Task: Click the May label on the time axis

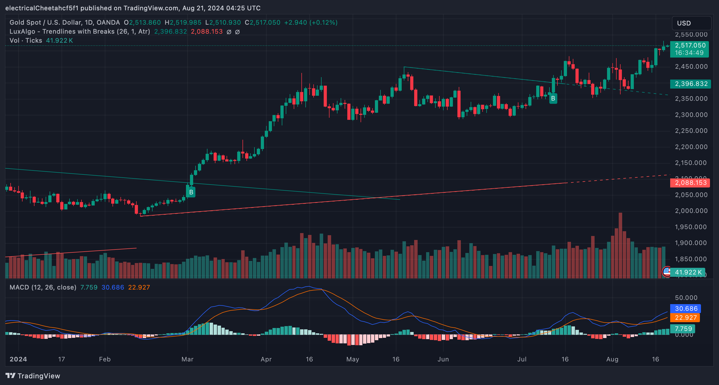Action: [353, 359]
